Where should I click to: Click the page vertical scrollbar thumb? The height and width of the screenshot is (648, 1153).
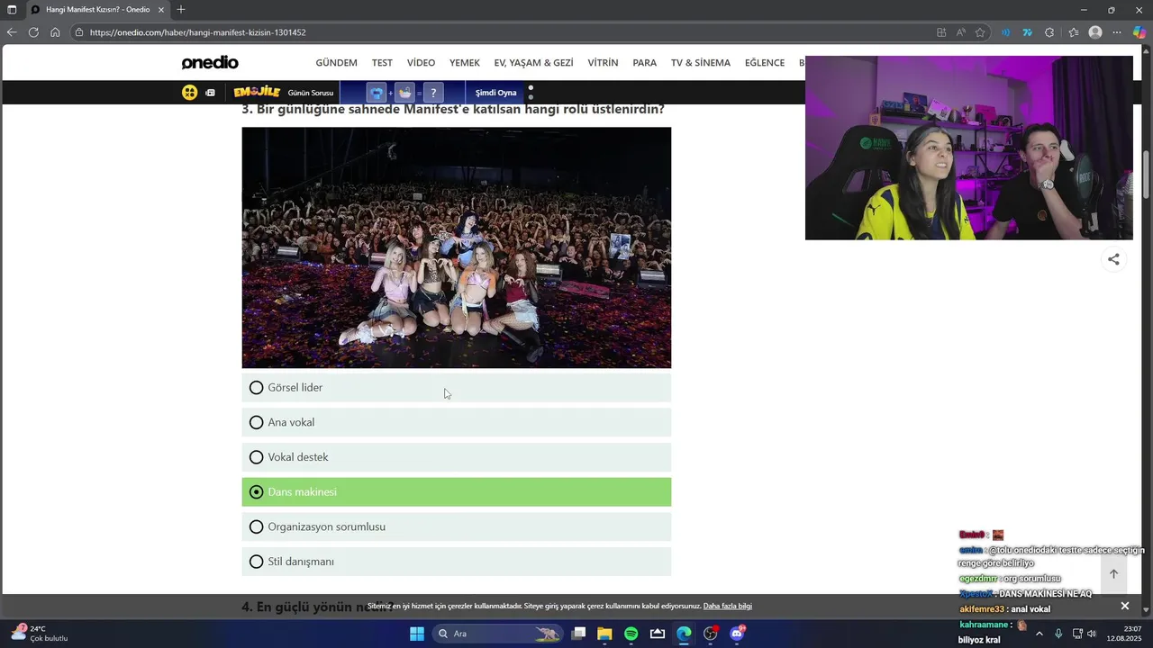[x=1147, y=175]
